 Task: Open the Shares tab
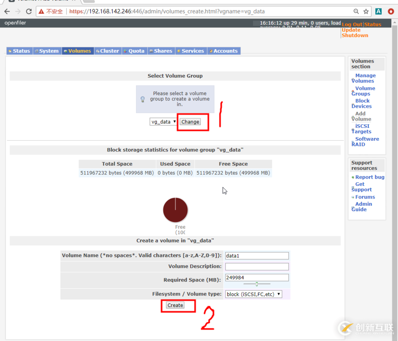point(161,51)
